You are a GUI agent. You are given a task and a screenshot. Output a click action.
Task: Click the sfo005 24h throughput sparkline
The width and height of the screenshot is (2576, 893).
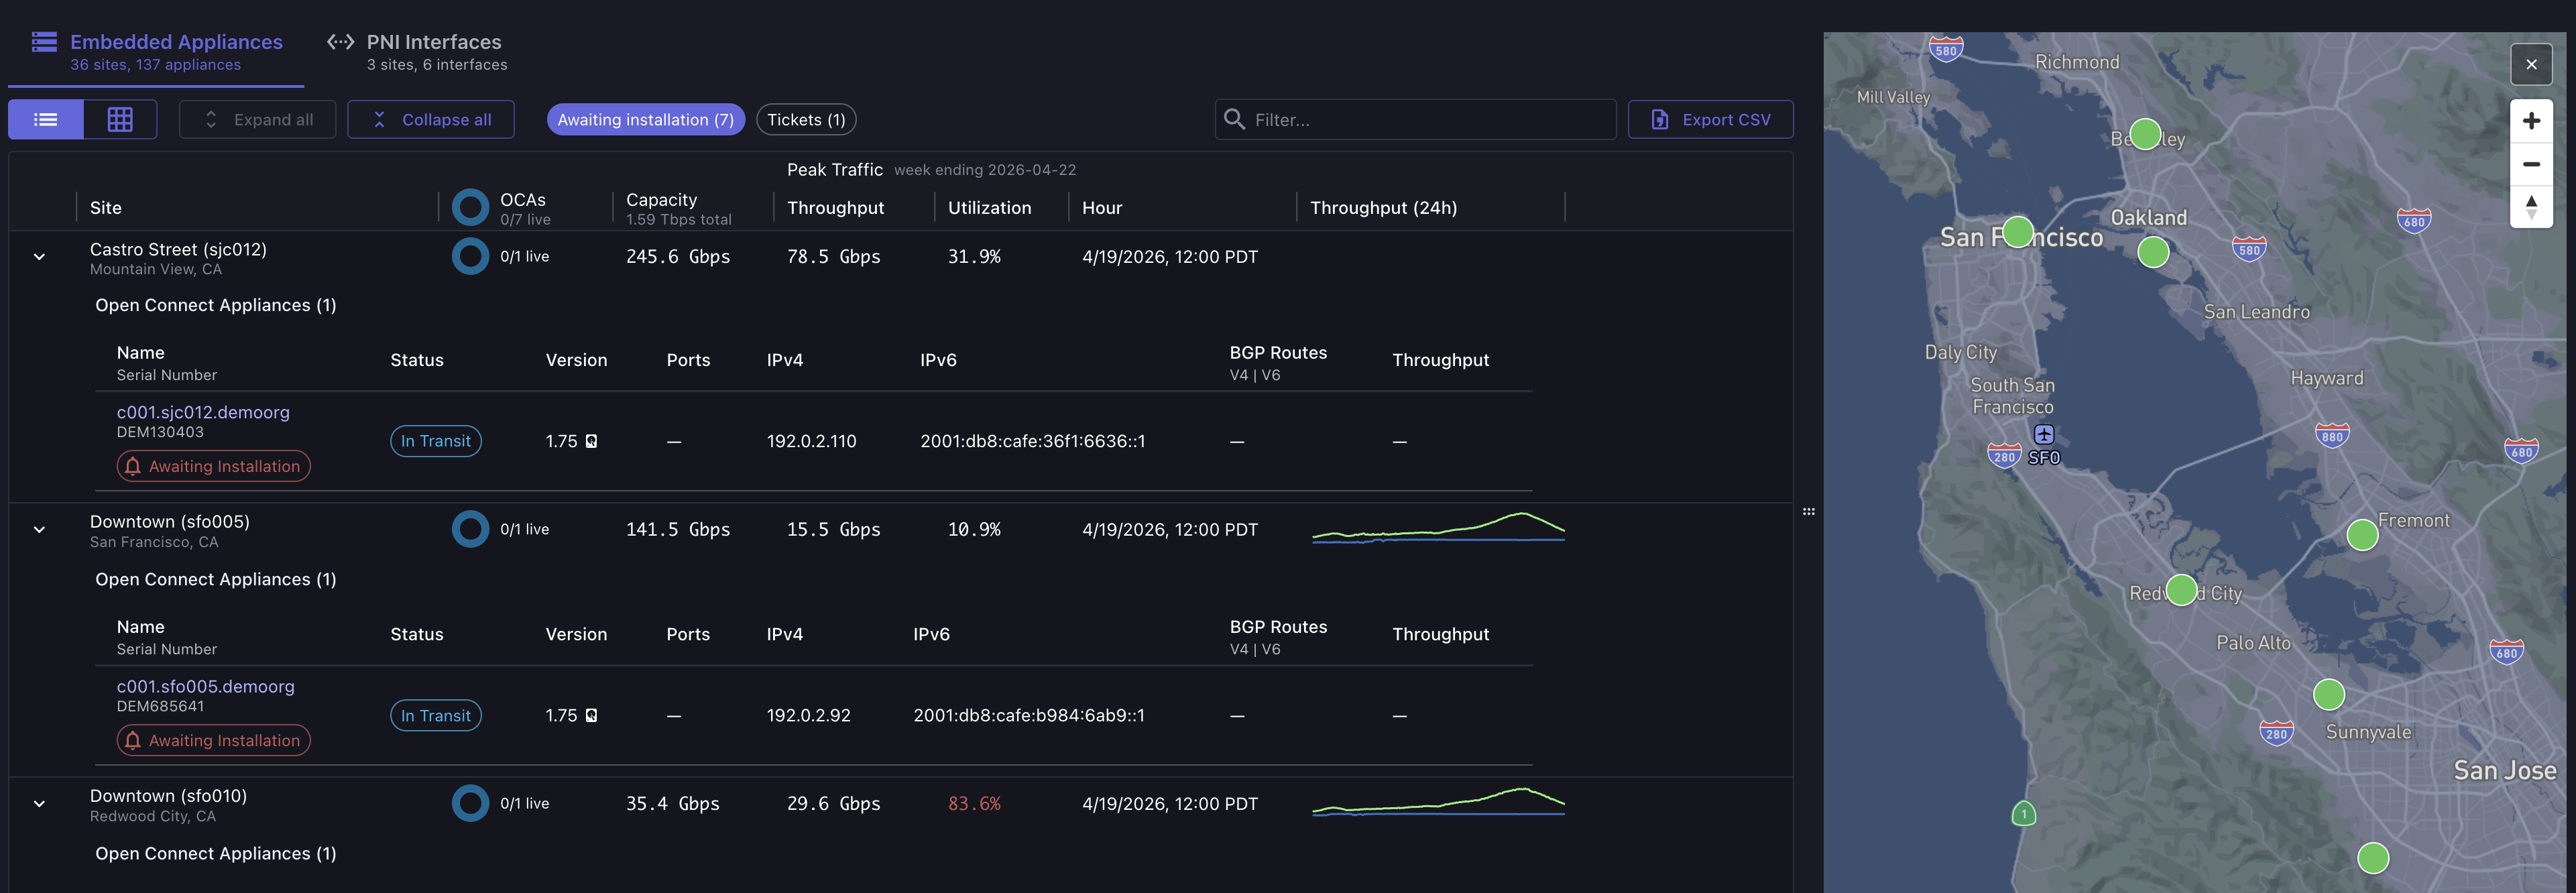coord(1438,527)
